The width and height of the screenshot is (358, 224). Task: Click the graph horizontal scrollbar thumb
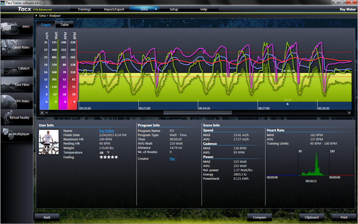(198, 112)
